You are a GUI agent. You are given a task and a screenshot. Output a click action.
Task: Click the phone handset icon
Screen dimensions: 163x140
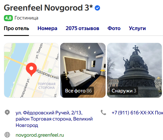pos(103,112)
